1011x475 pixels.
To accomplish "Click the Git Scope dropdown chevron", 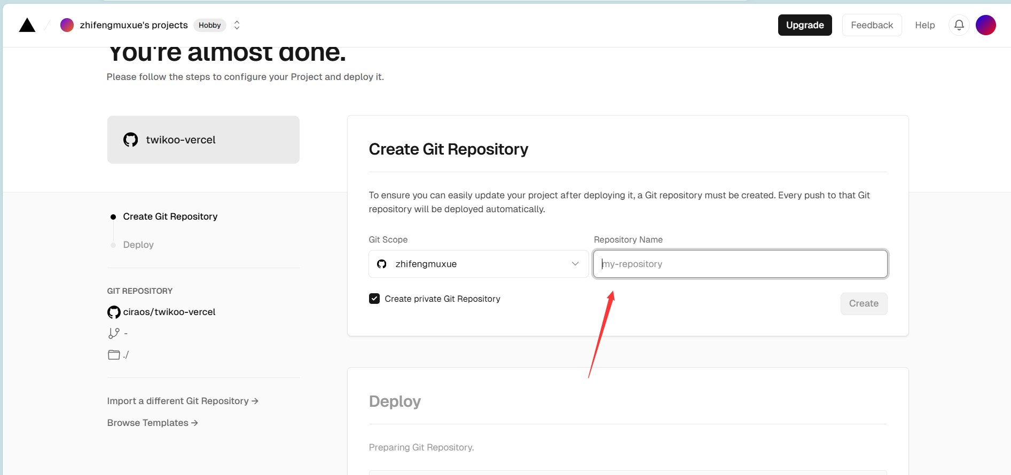I will pos(575,264).
